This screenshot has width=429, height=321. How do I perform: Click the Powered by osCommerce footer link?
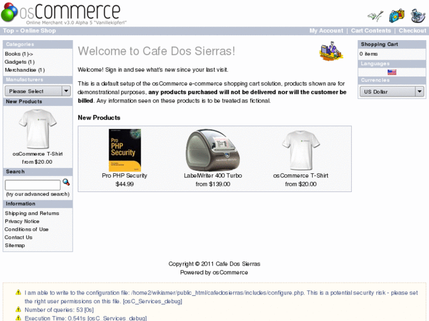214,272
